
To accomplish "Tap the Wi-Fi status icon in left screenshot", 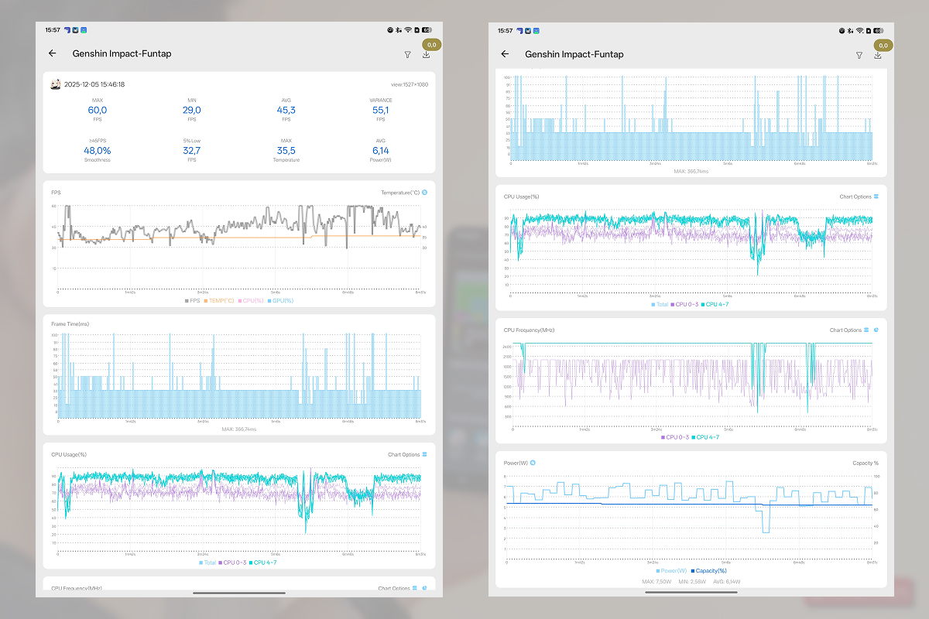I will (x=408, y=30).
